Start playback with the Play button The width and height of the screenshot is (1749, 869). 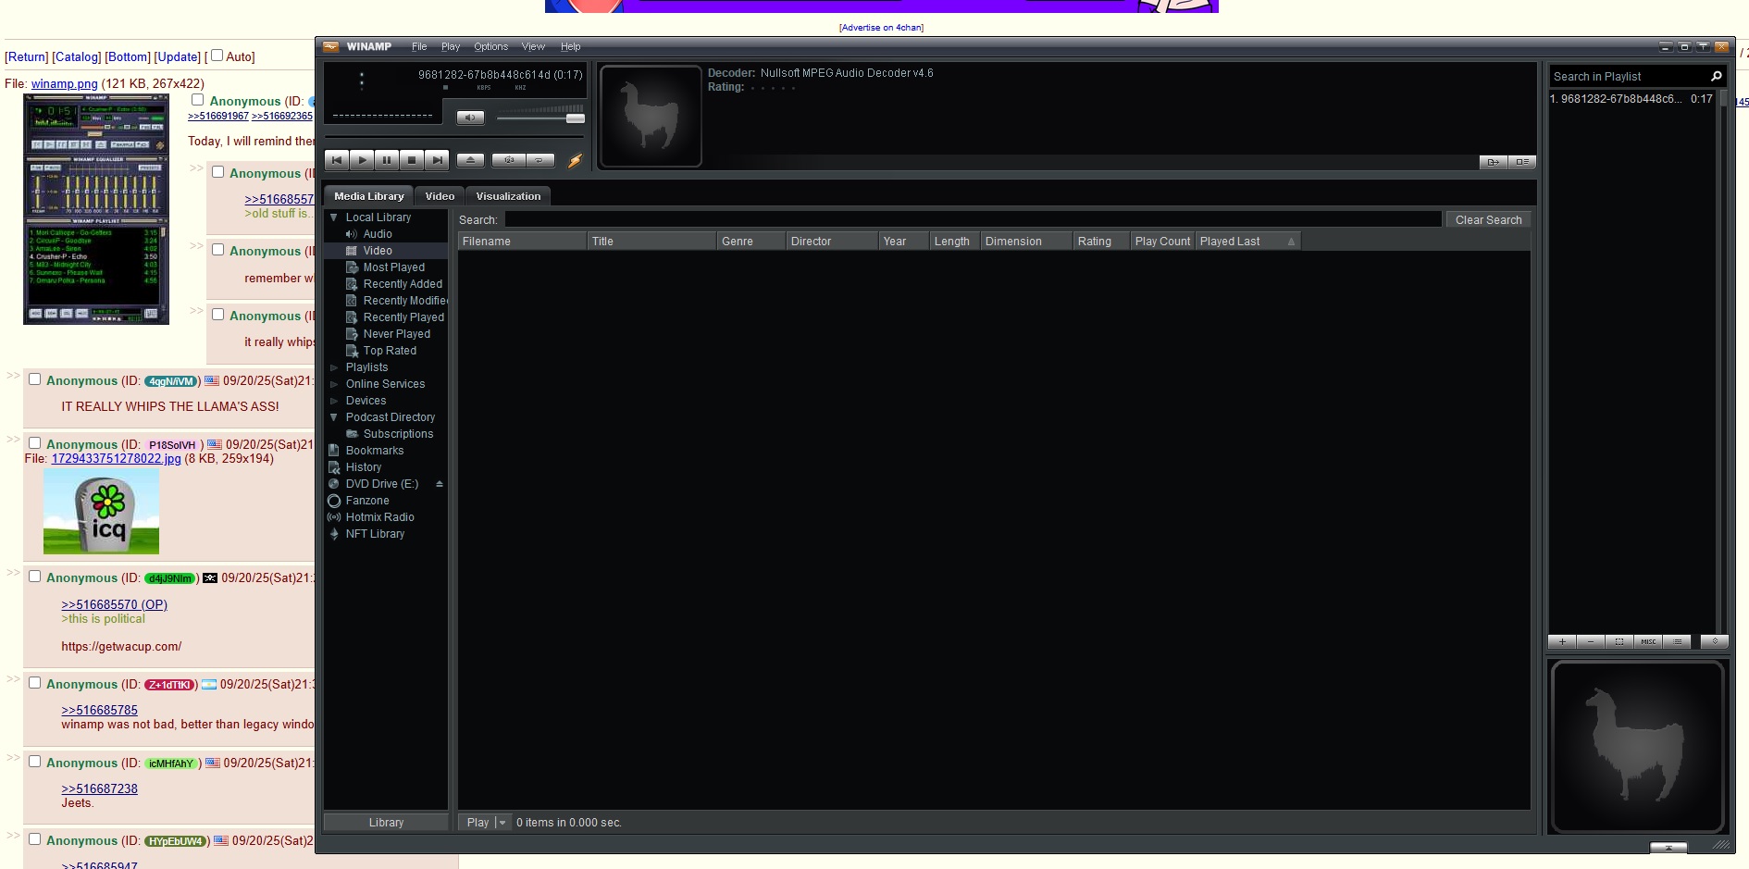(x=362, y=160)
